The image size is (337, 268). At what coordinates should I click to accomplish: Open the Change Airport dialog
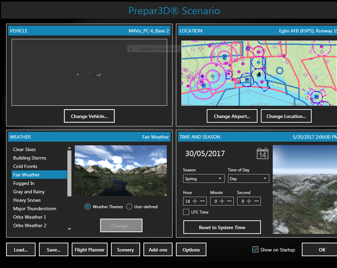[x=232, y=116]
